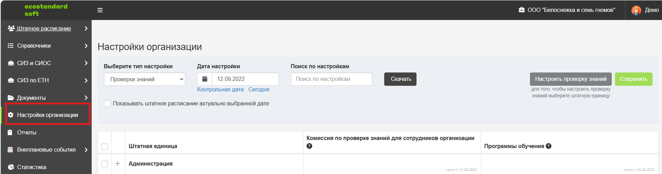
Task: Click the pie chart icon of Статистика
Action: click(x=11, y=167)
